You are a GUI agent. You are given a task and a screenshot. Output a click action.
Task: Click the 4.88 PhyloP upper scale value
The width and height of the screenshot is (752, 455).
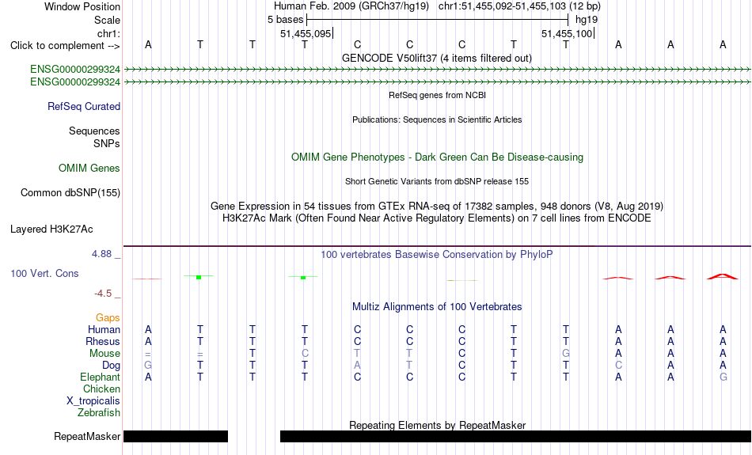pyautogui.click(x=101, y=254)
